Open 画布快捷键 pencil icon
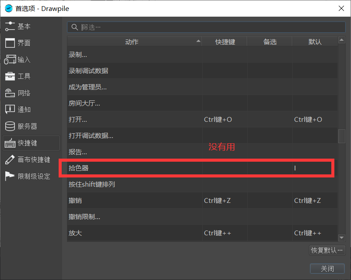The height and width of the screenshot is (280, 351). point(10,159)
